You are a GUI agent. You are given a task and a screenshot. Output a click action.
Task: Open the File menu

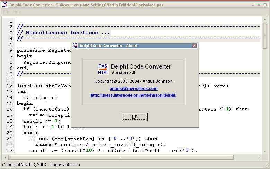pyautogui.click(x=6, y=12)
